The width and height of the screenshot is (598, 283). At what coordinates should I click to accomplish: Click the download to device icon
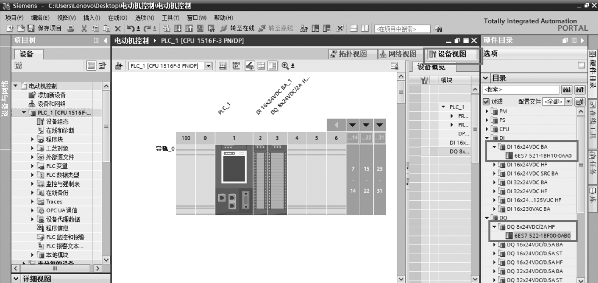pos(177,28)
